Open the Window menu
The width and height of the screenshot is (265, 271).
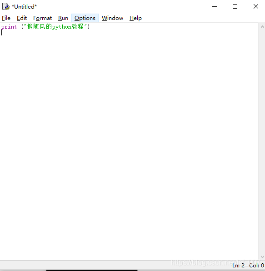click(x=113, y=18)
